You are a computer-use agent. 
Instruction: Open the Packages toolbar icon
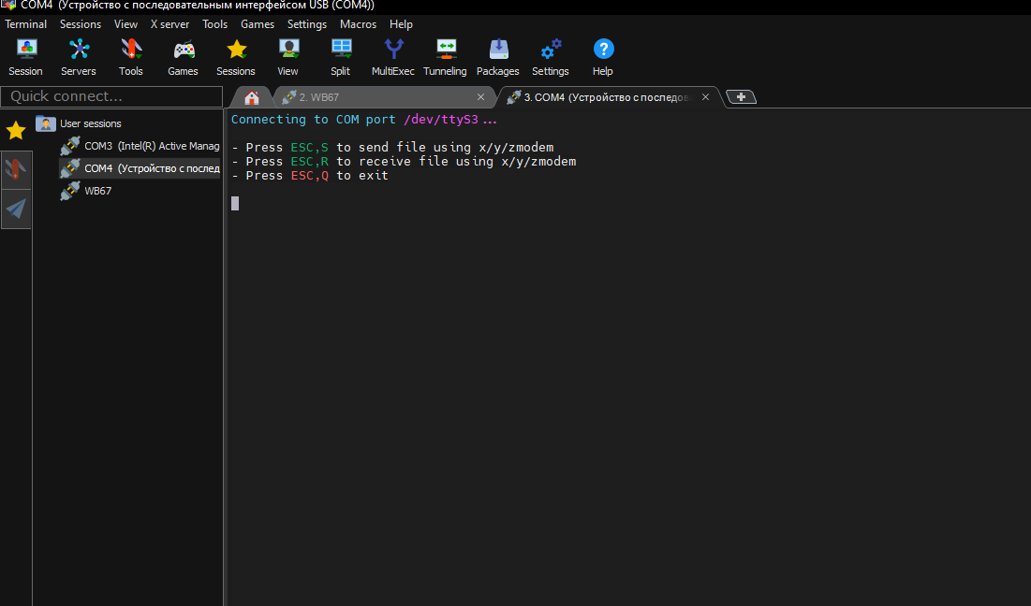pyautogui.click(x=498, y=57)
